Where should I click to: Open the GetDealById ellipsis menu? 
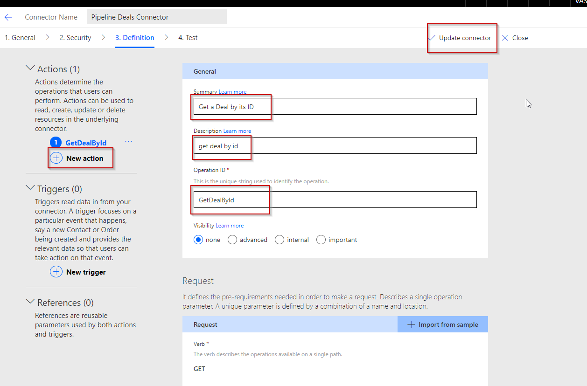pyautogui.click(x=128, y=142)
